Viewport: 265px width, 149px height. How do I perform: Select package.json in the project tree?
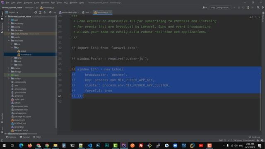(x=19, y=113)
